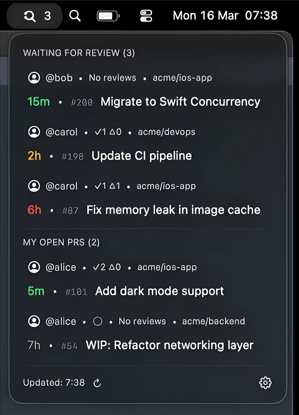The height and width of the screenshot is (415, 299).
Task: Click the PR review menu bar icon
Action: coord(35,16)
